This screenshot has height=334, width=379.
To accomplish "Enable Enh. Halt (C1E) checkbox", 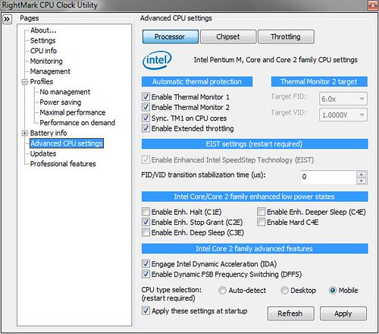I will point(146,212).
